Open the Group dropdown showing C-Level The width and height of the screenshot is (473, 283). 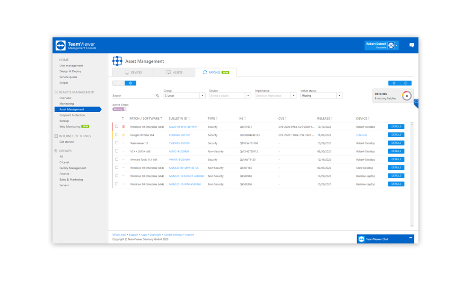(184, 96)
